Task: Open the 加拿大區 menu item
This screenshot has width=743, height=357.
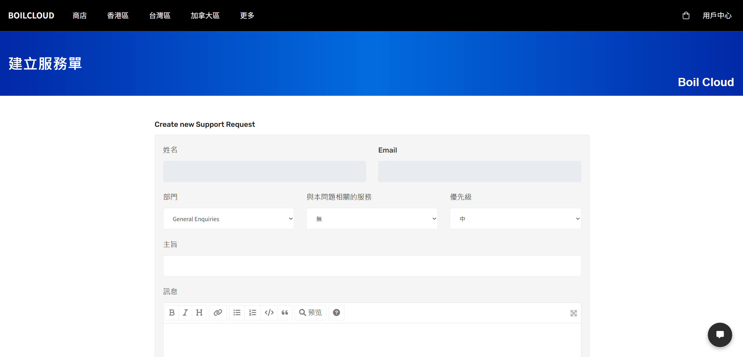Action: click(x=205, y=16)
